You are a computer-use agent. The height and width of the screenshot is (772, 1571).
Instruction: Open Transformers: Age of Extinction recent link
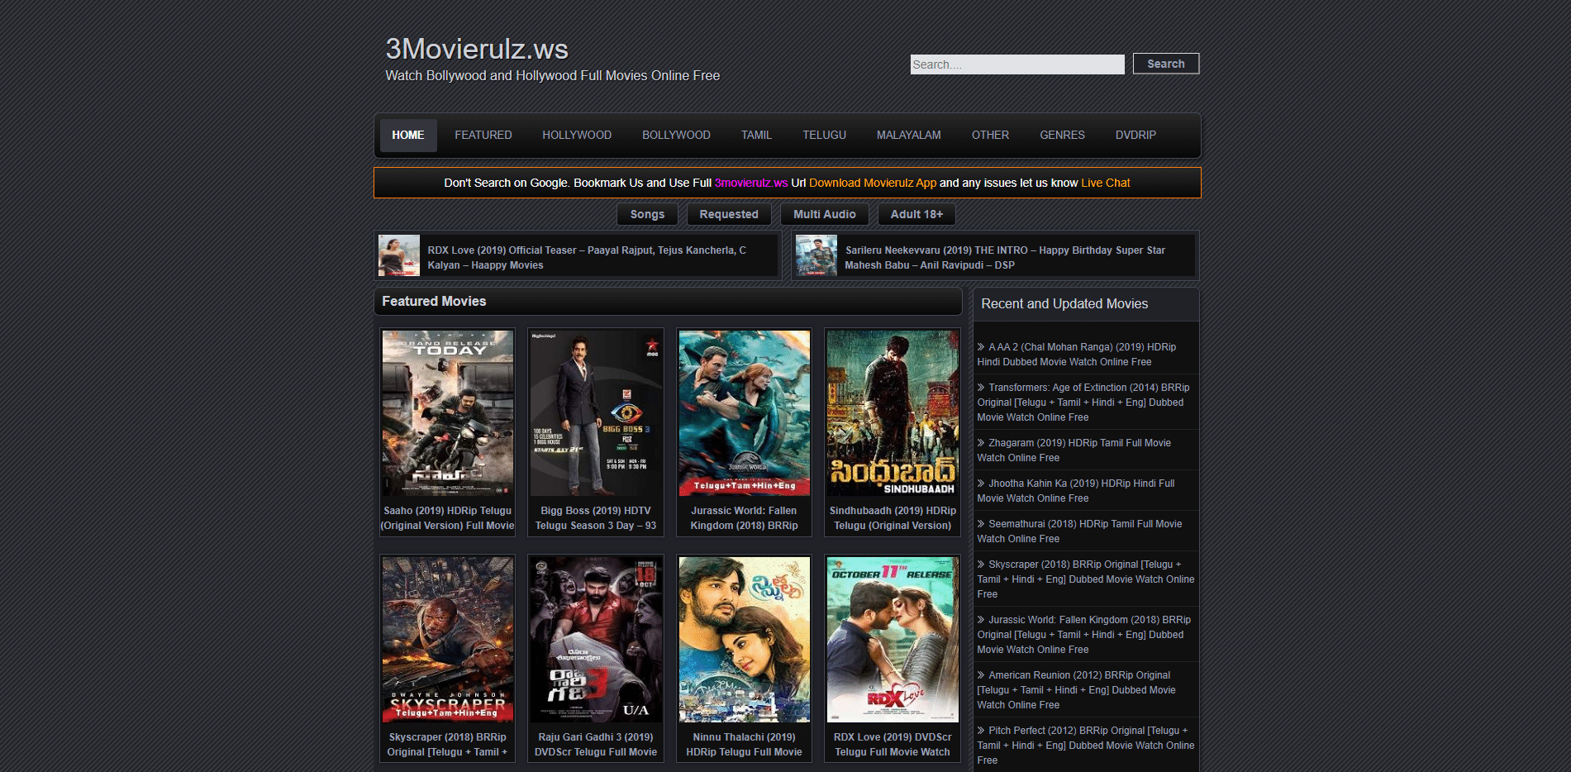tap(1083, 403)
